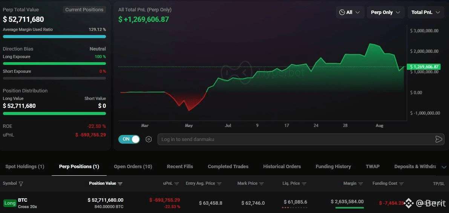Open Completed Trades tab

(x=228, y=166)
